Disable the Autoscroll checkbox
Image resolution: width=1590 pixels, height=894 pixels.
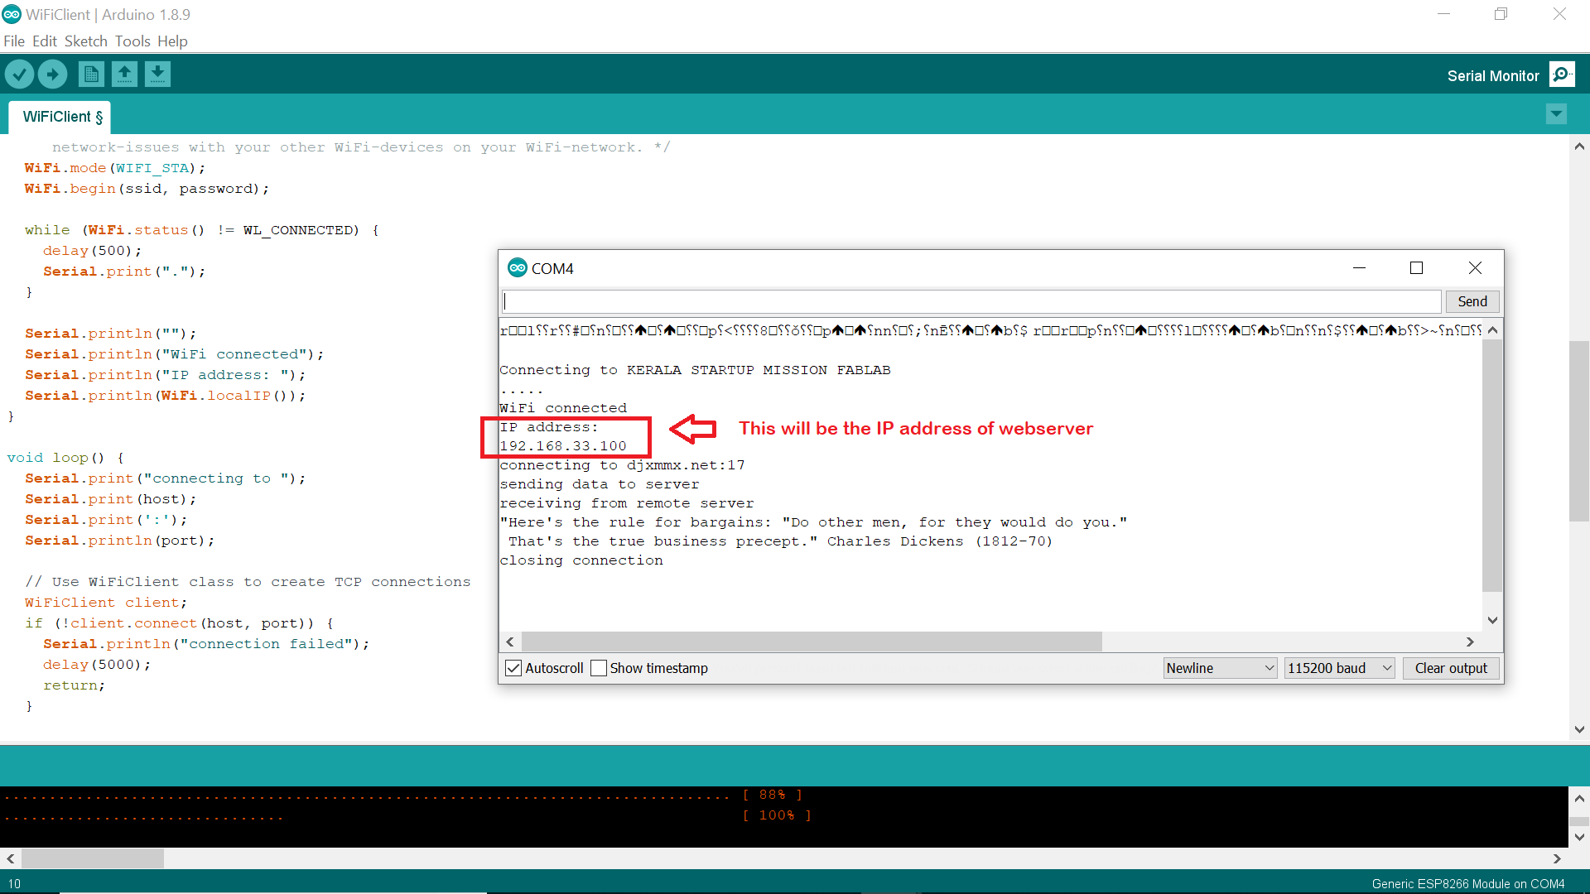pos(513,668)
